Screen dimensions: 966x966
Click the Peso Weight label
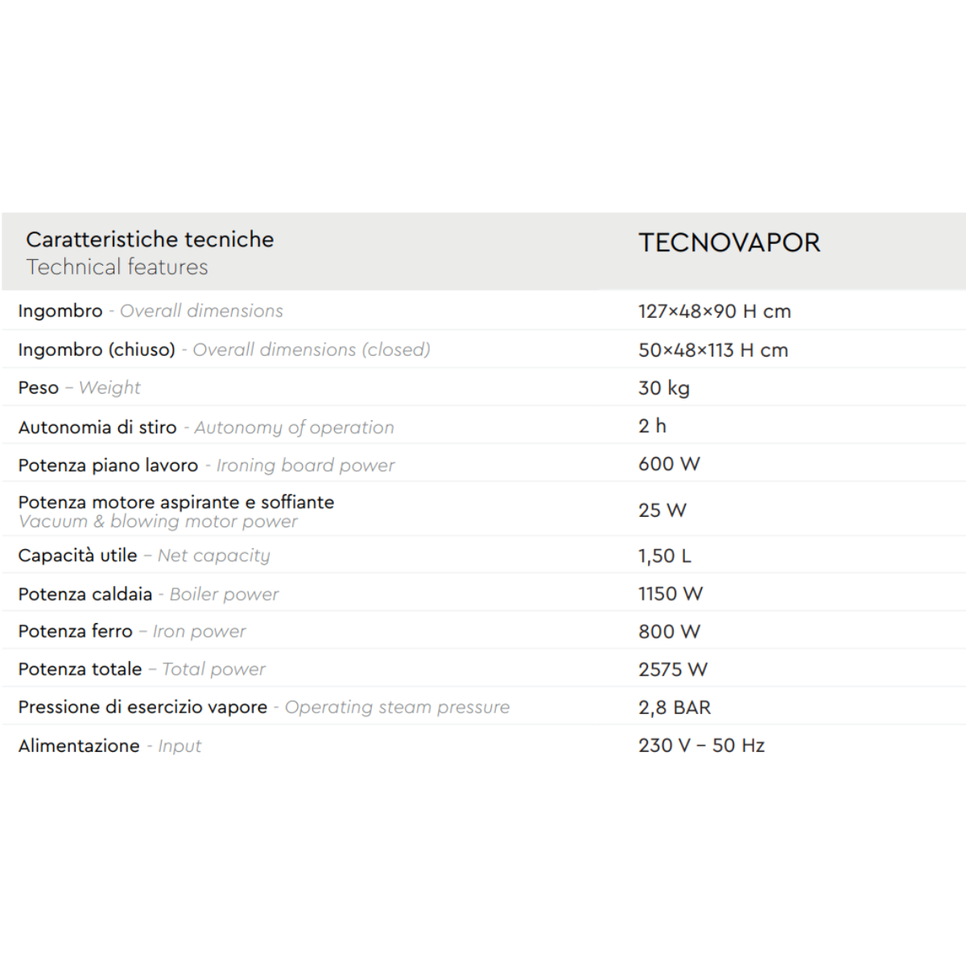(x=79, y=388)
